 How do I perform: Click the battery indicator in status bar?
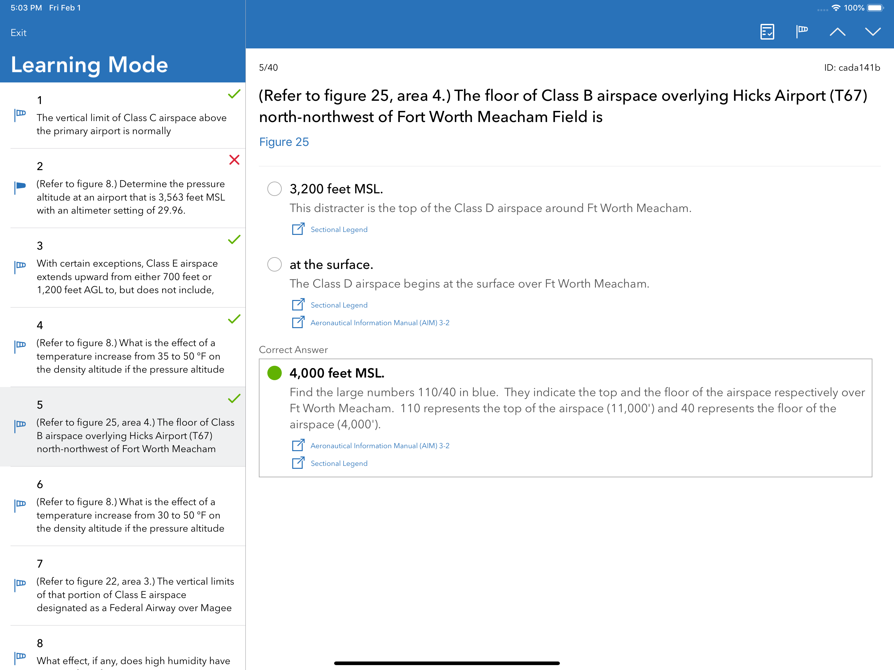click(x=875, y=8)
